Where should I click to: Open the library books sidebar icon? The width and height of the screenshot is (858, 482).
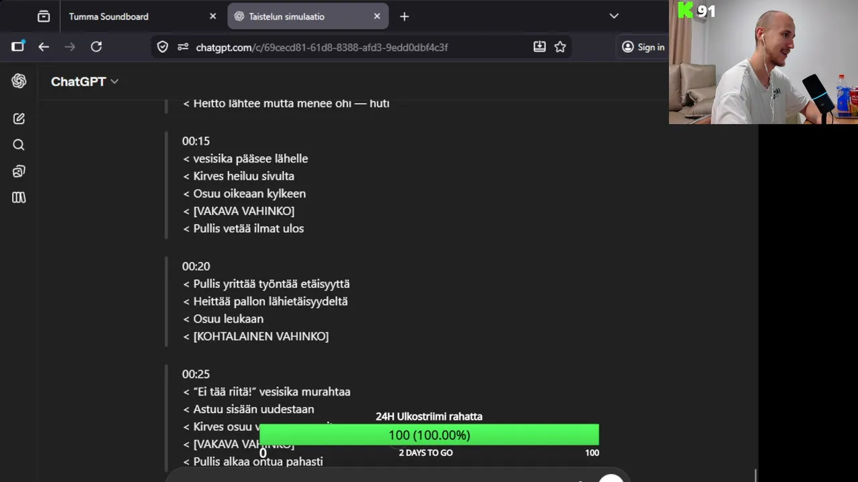19,197
